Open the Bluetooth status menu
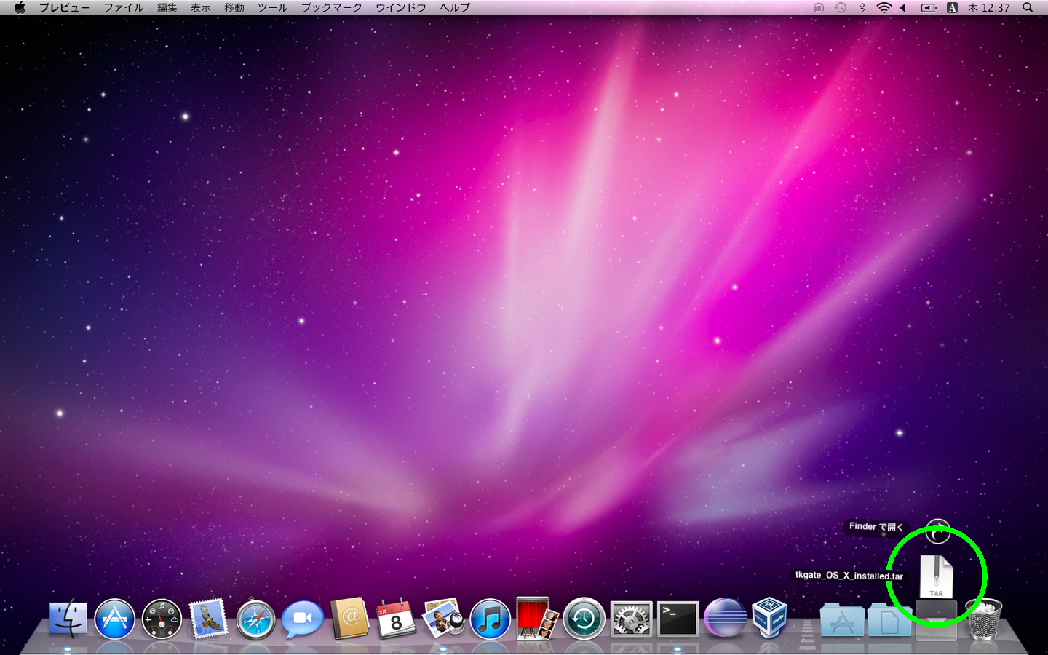 (x=862, y=7)
